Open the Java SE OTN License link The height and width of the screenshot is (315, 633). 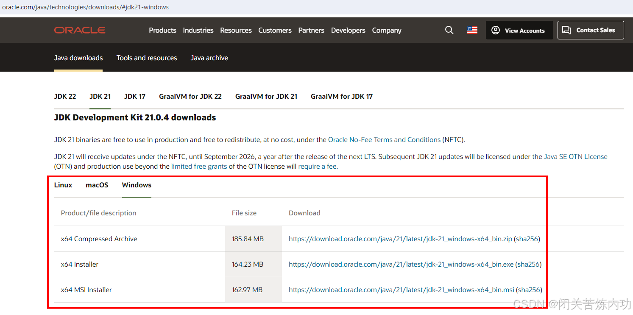[x=576, y=156]
